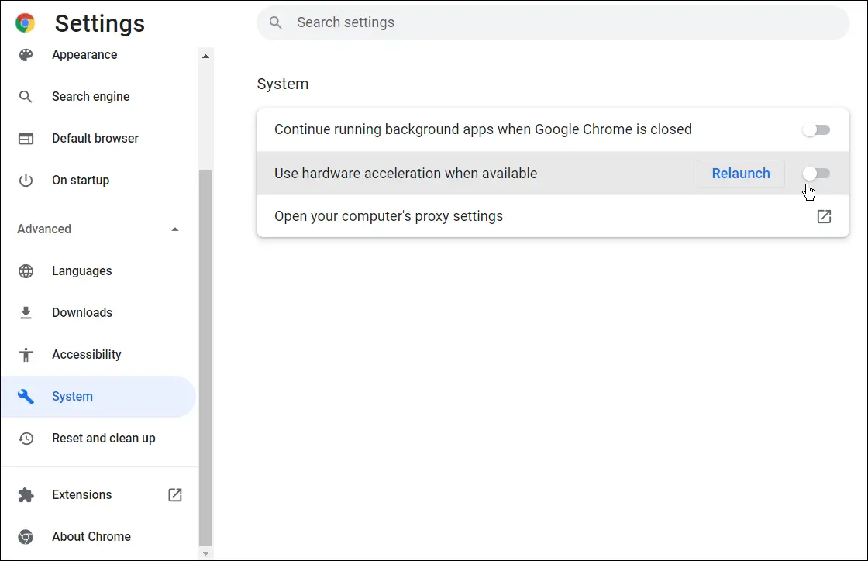The height and width of the screenshot is (561, 868).
Task: Click the Languages globe icon
Action: pos(26,271)
